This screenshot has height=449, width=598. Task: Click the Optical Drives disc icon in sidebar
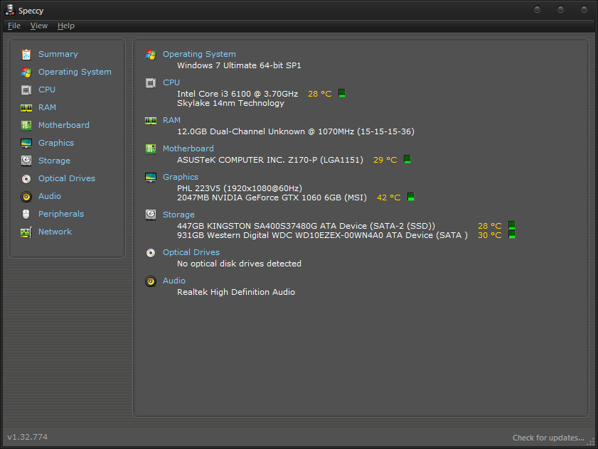[x=26, y=179]
